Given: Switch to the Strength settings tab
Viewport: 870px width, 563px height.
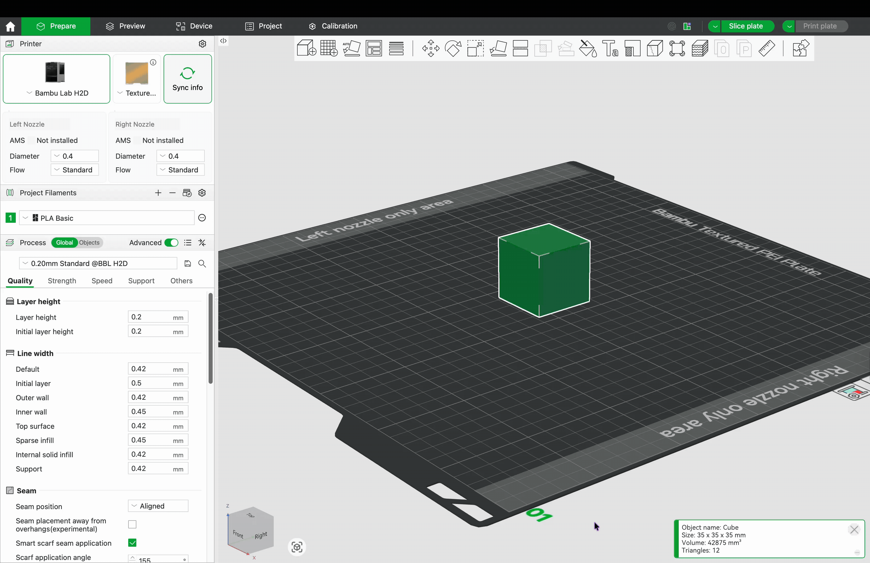Looking at the screenshot, I should coord(62,280).
